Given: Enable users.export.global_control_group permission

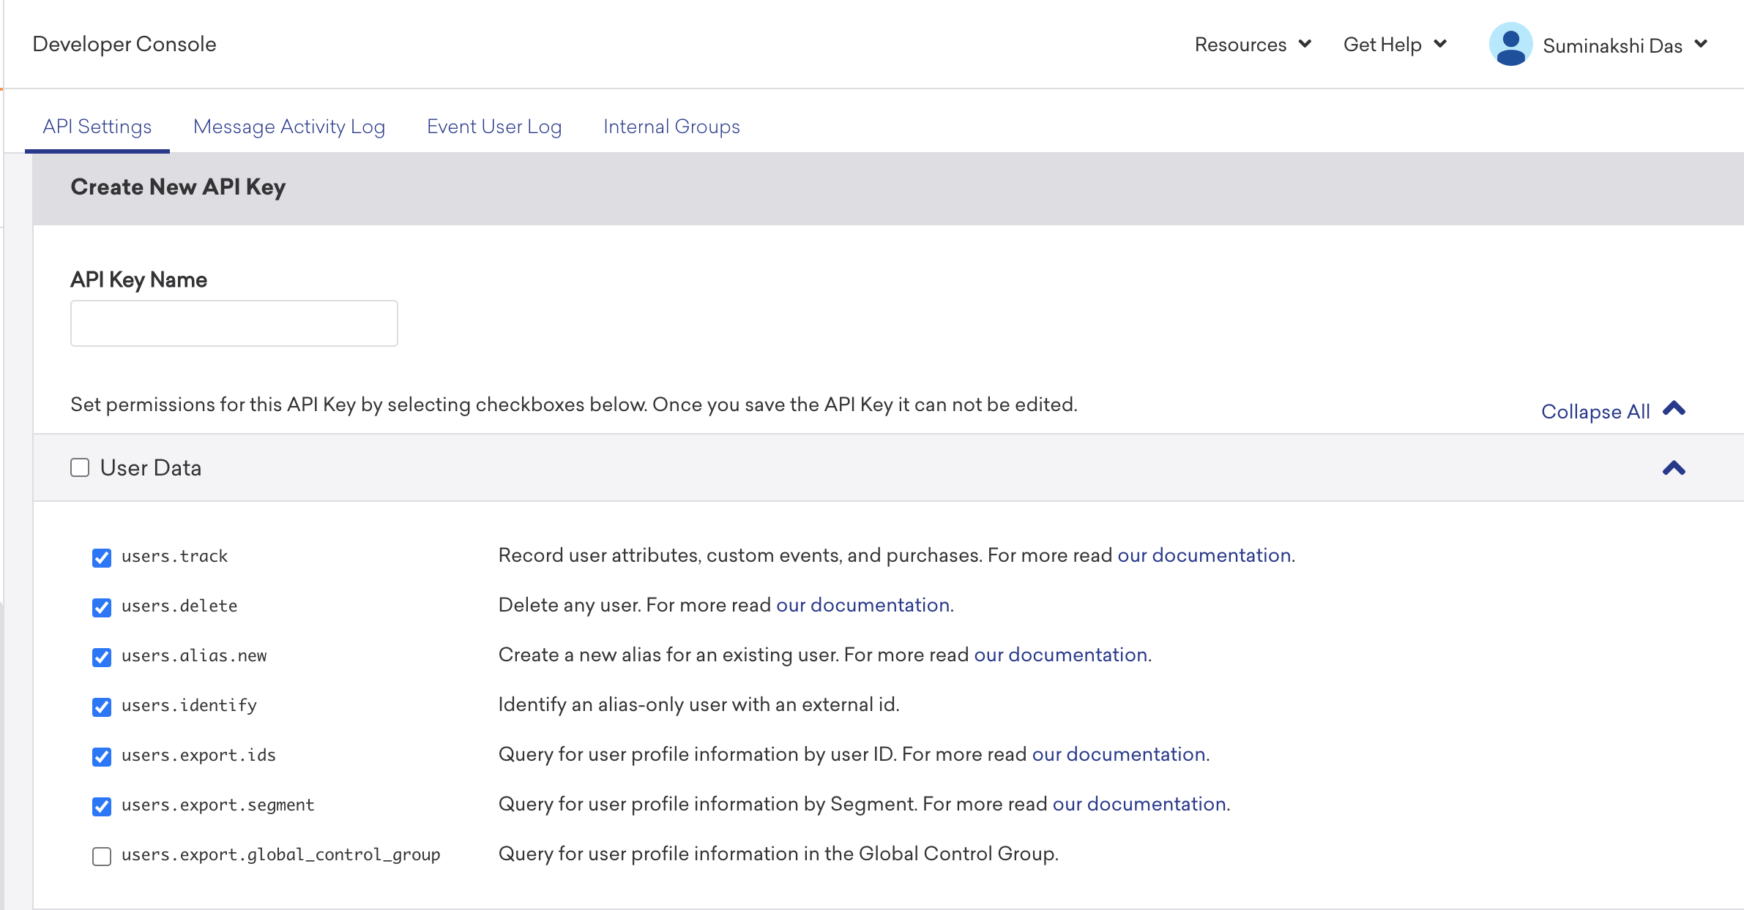Looking at the screenshot, I should click(102, 856).
